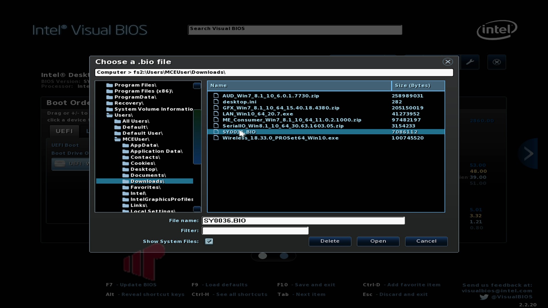Click the X exit icon in Visual BIOS toolbar
The width and height of the screenshot is (548, 308).
coord(497,62)
